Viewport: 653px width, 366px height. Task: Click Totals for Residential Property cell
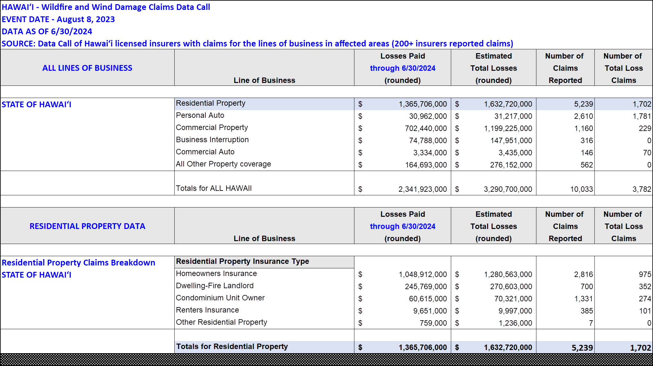tap(232, 346)
